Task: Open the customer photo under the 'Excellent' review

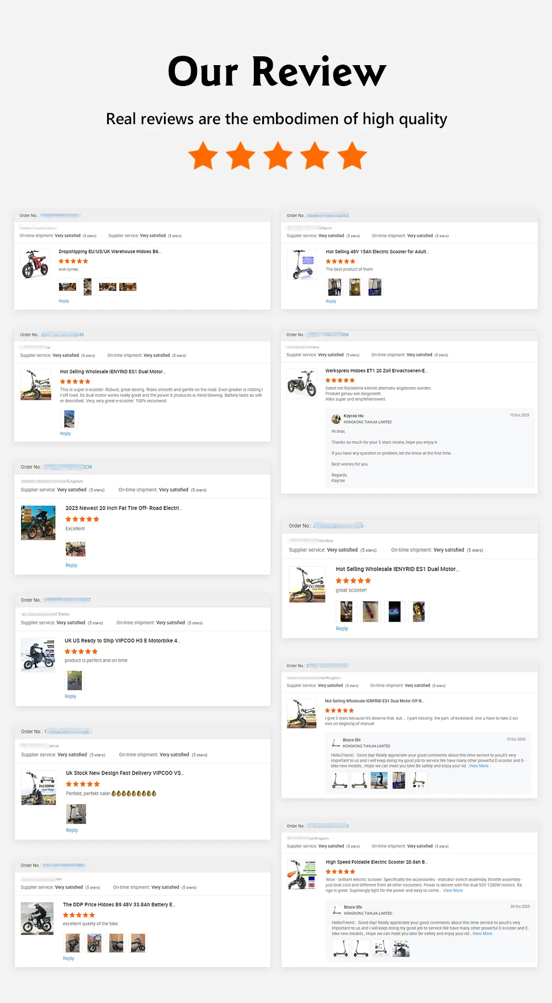Action: tap(76, 549)
